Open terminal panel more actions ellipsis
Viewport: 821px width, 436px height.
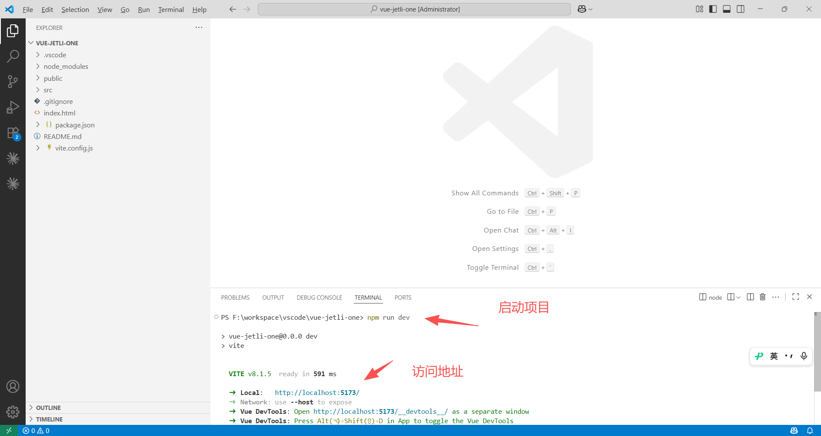[x=776, y=297]
